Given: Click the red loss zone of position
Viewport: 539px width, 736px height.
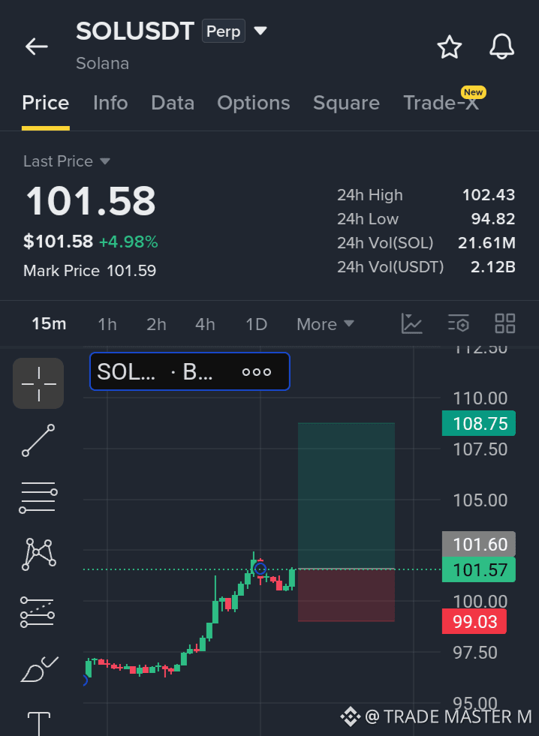Looking at the screenshot, I should [347, 595].
